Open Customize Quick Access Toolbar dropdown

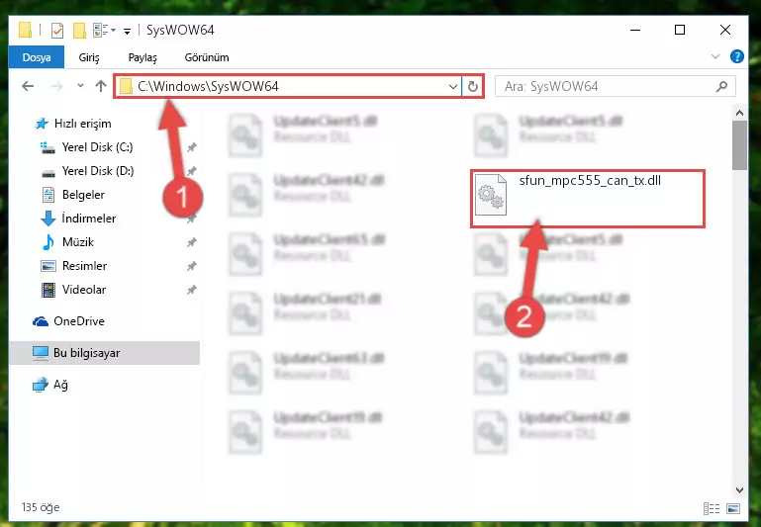(127, 32)
